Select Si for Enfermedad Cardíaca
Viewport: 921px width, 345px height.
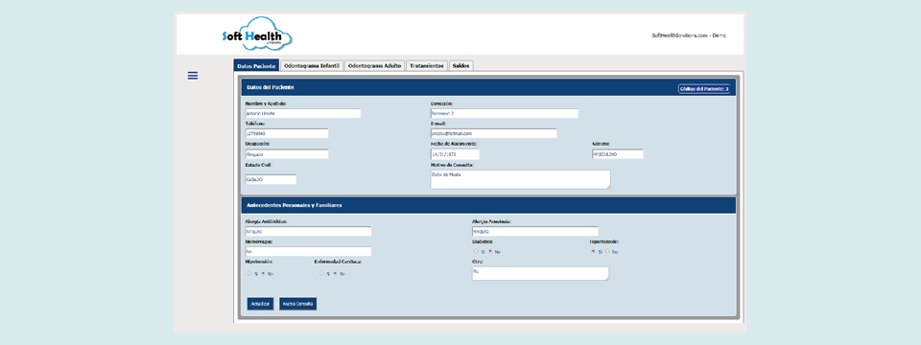click(321, 273)
